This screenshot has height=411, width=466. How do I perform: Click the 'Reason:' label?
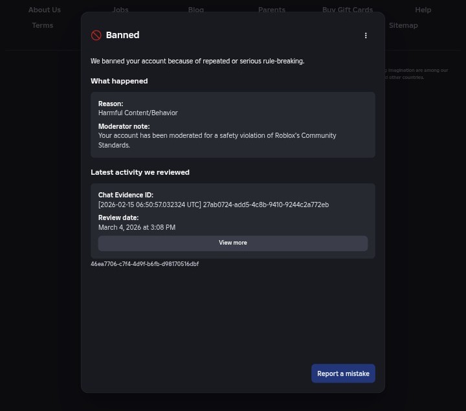tap(111, 104)
